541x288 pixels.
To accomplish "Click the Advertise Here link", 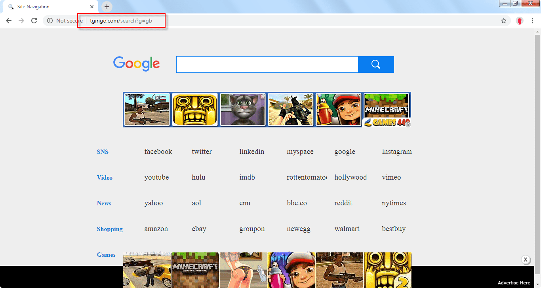I will (x=514, y=283).
